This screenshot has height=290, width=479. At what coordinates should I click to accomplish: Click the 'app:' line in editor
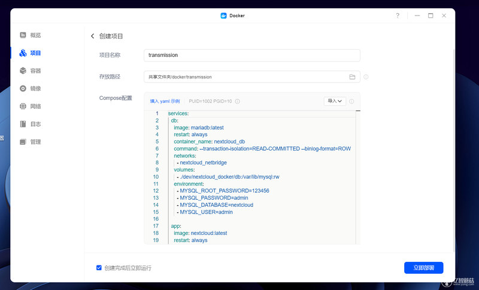tap(176, 226)
